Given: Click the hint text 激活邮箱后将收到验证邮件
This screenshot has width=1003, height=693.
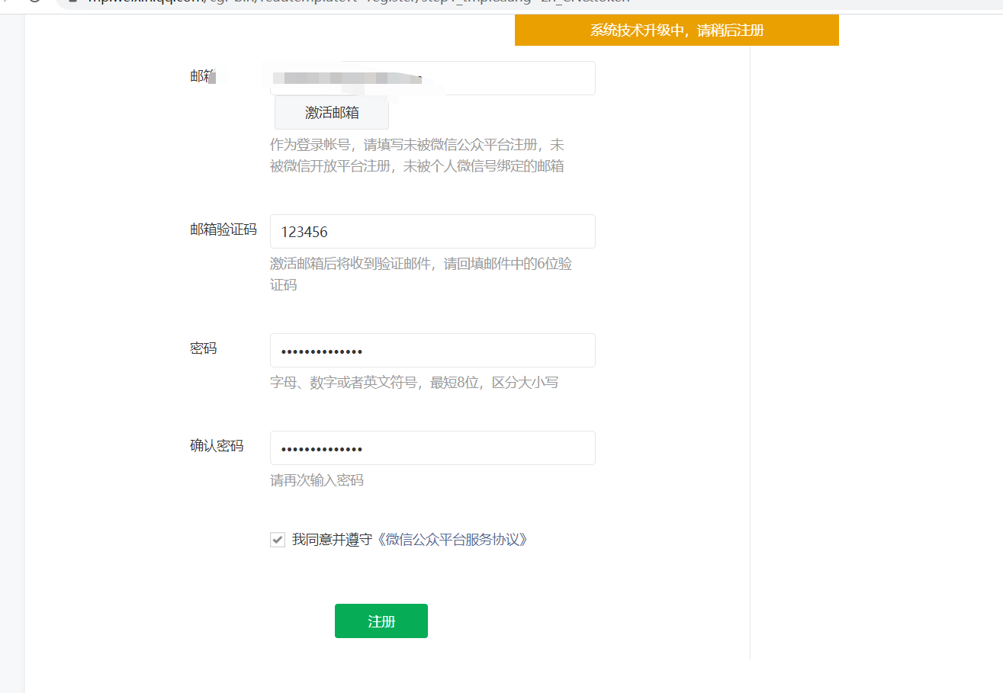Looking at the screenshot, I should tap(421, 274).
